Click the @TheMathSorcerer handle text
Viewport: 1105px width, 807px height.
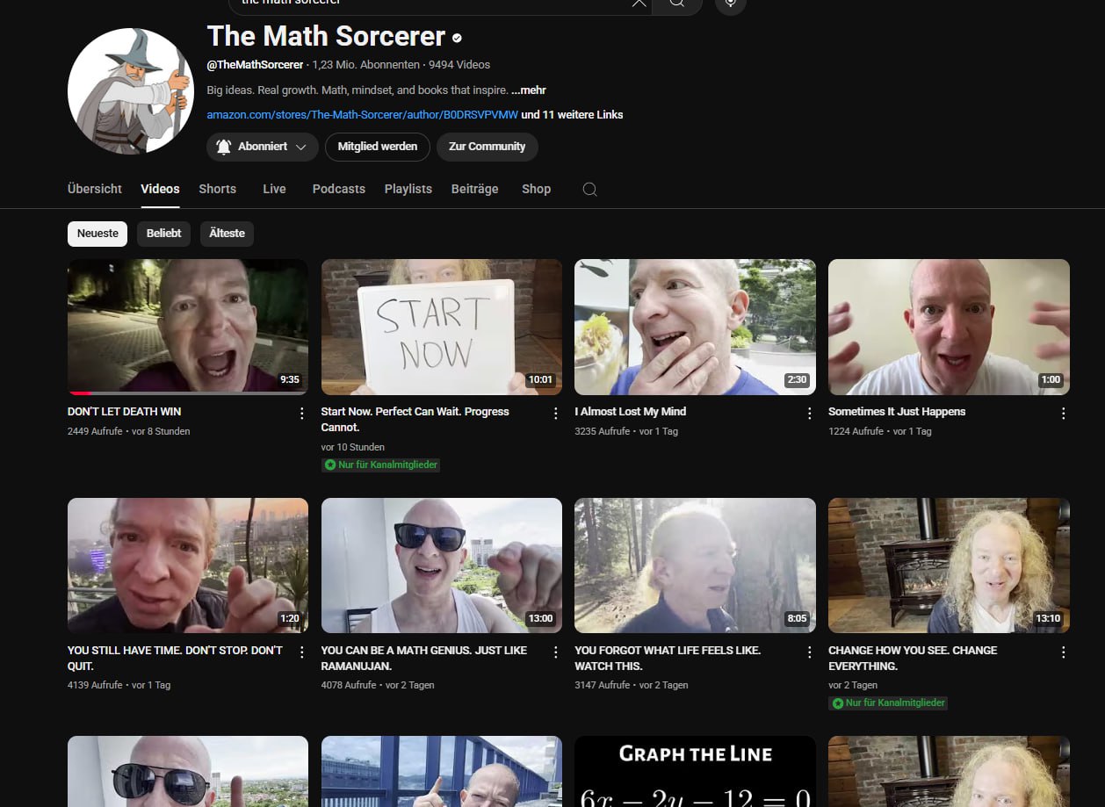coord(255,65)
